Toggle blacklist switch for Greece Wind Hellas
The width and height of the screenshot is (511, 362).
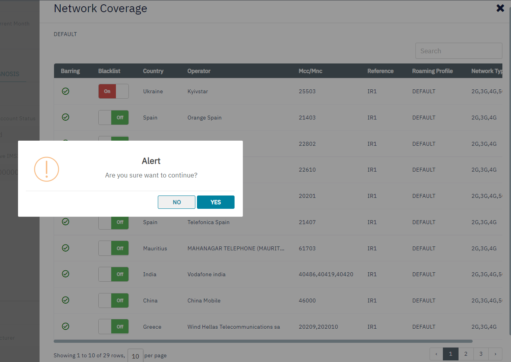(x=113, y=327)
